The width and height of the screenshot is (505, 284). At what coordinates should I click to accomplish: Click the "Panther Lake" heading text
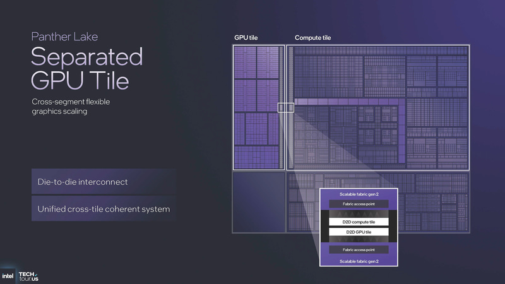(x=64, y=37)
